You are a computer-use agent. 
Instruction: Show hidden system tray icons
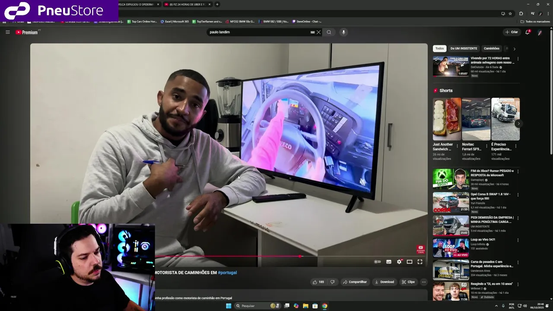tap(496, 306)
